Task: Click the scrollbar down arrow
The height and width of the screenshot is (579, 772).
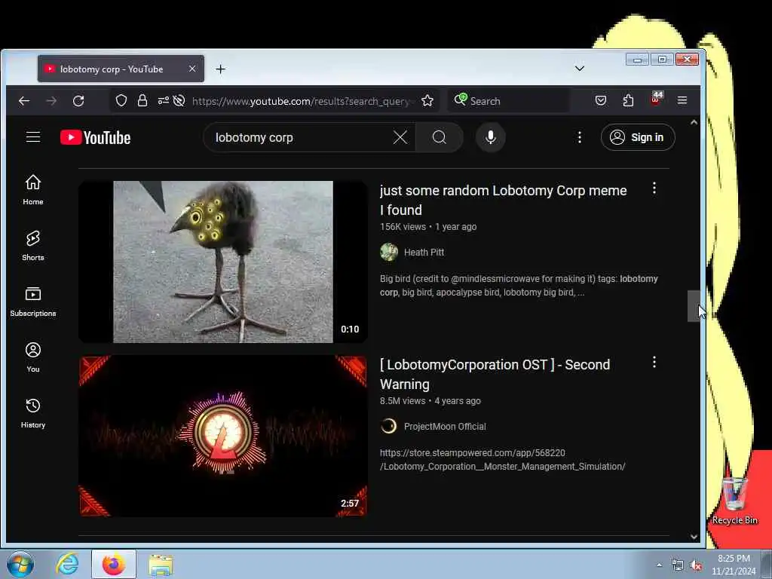Action: coord(694,537)
